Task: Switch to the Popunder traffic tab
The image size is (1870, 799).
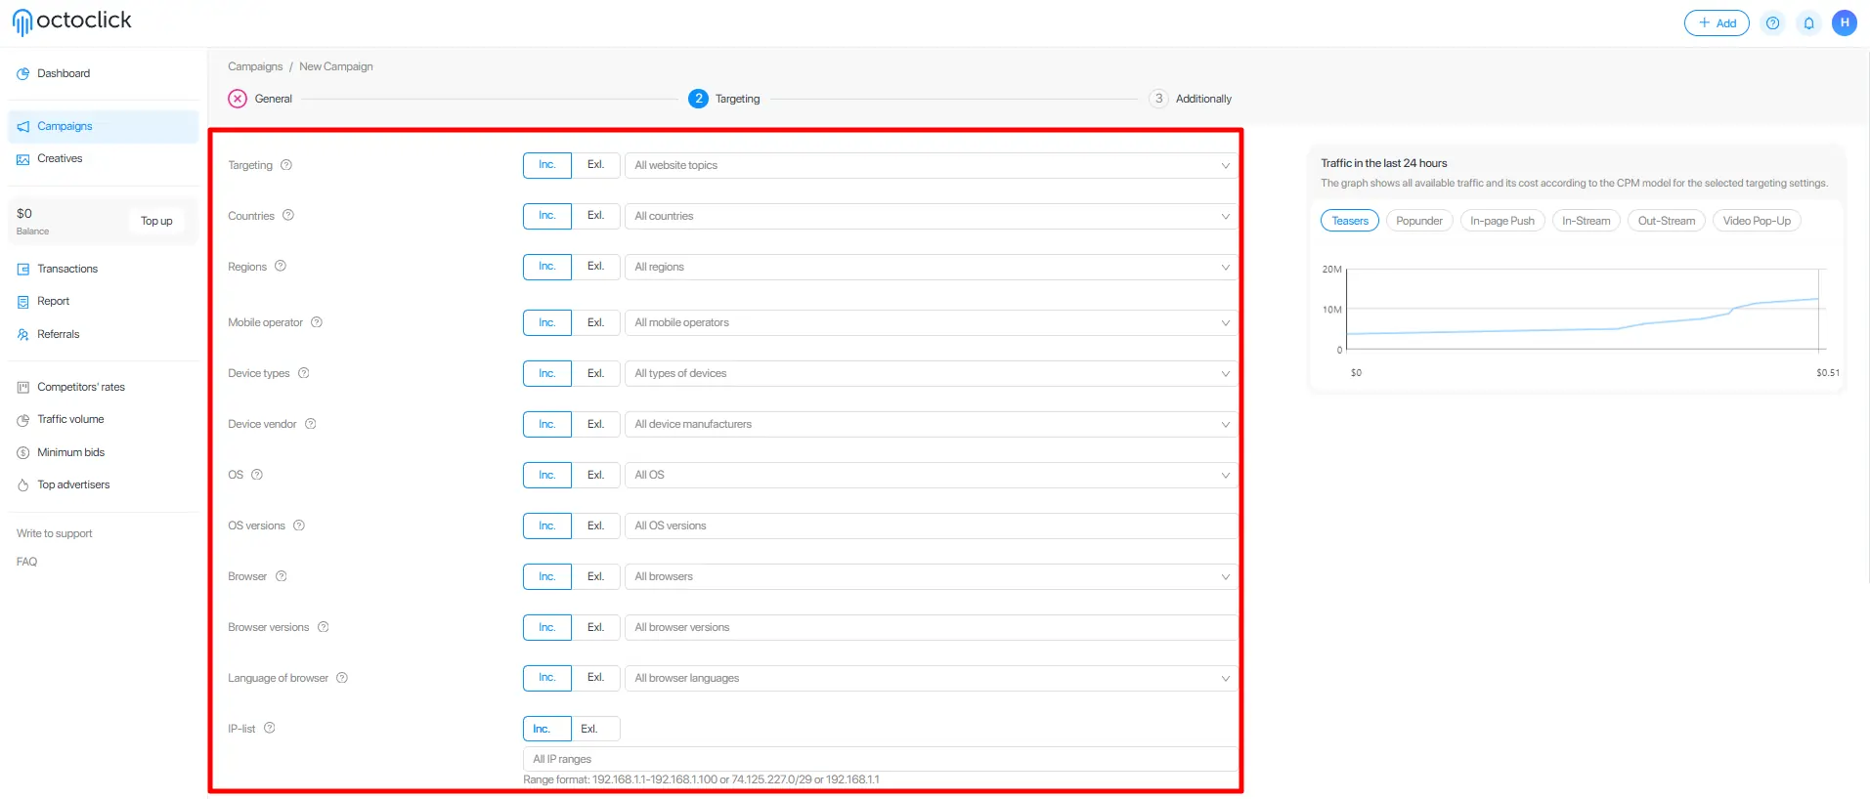Action: point(1419,221)
